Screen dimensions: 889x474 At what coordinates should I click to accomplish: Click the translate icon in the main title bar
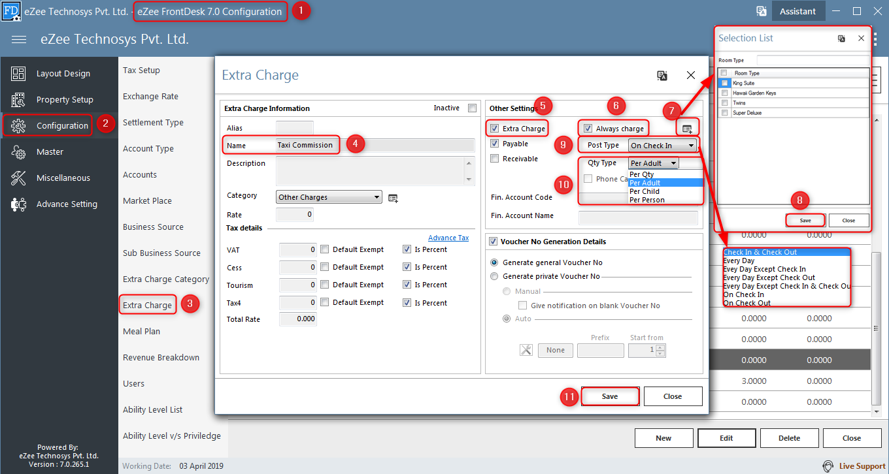tap(762, 11)
